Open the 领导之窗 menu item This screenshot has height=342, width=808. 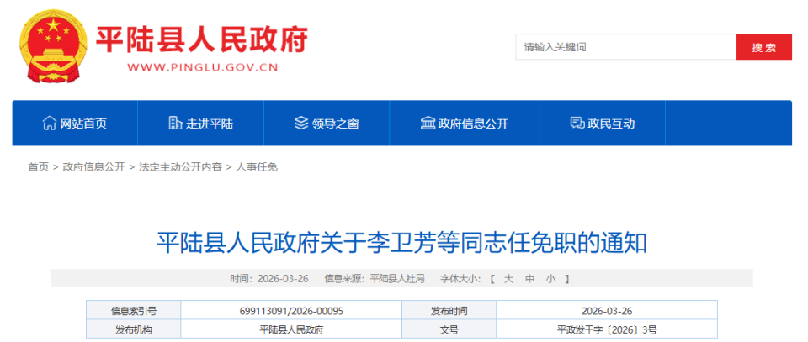point(327,123)
